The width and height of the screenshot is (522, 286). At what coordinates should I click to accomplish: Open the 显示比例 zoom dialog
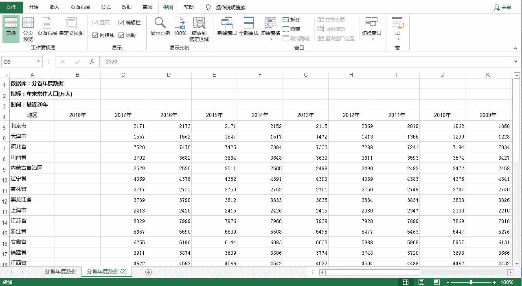[x=160, y=28]
